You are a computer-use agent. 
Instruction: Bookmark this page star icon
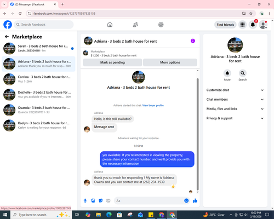pyautogui.click(x=251, y=14)
